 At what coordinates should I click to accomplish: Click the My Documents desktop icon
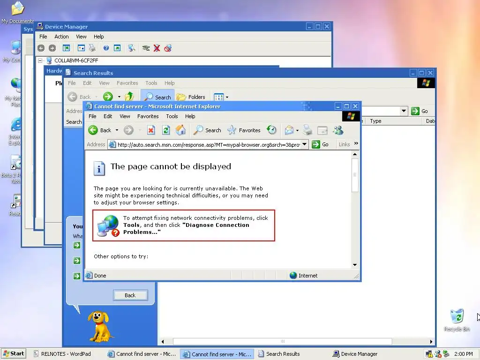click(17, 12)
